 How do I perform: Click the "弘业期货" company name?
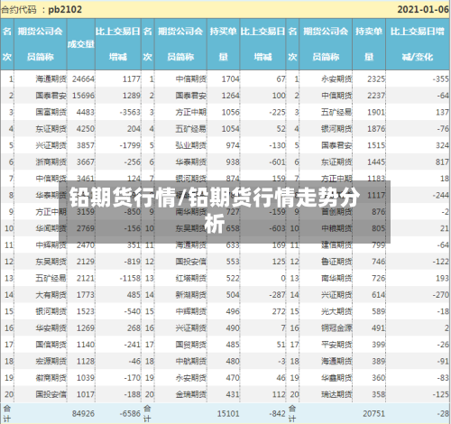191,145
